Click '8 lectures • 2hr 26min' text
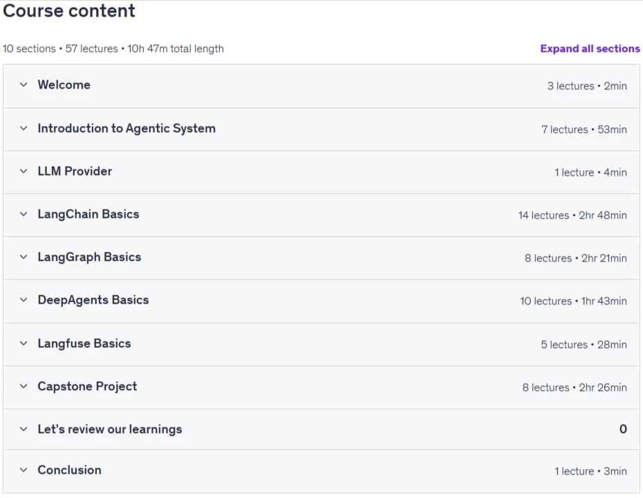Viewport: 643px width, 498px height. [x=575, y=387]
